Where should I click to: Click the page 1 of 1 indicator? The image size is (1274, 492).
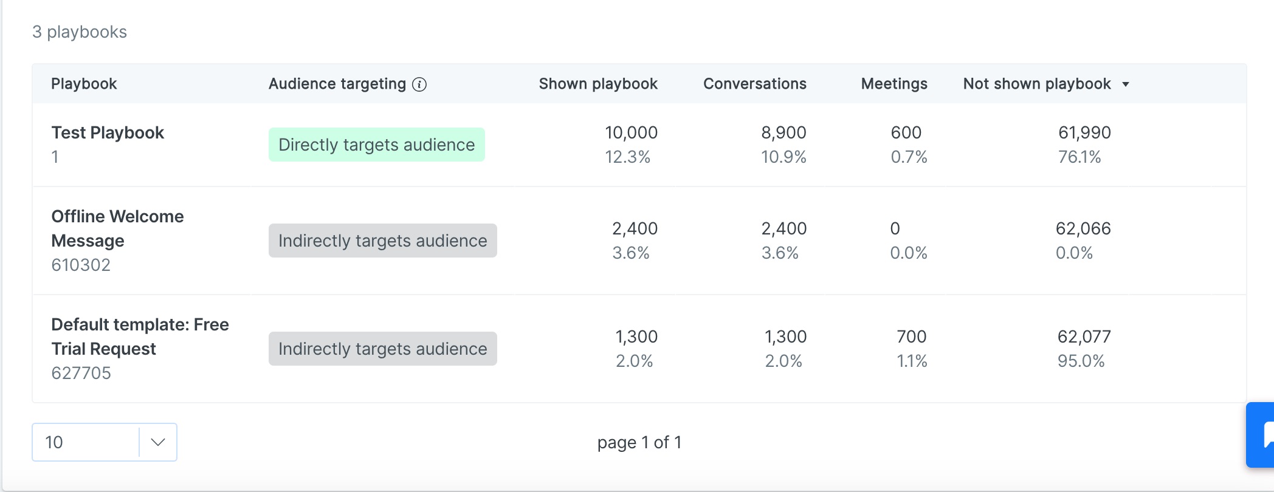[639, 442]
